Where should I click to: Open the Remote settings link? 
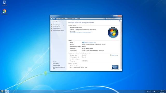tap(56, 27)
